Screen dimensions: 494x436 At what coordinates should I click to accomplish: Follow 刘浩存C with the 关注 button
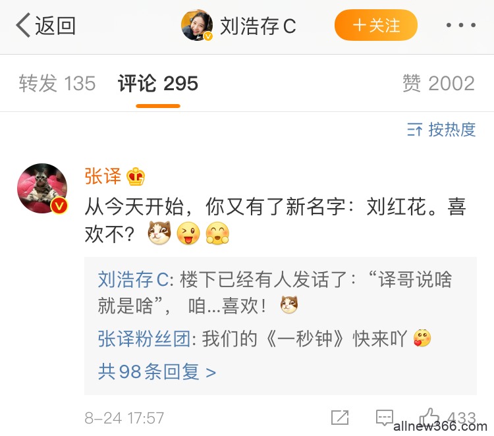pos(376,25)
